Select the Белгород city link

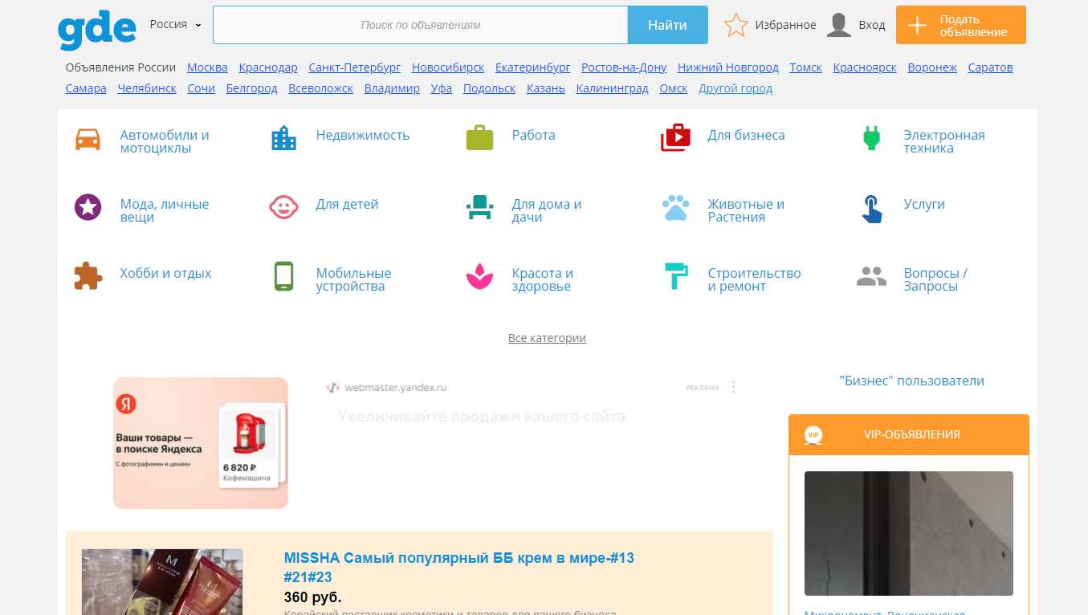point(252,88)
